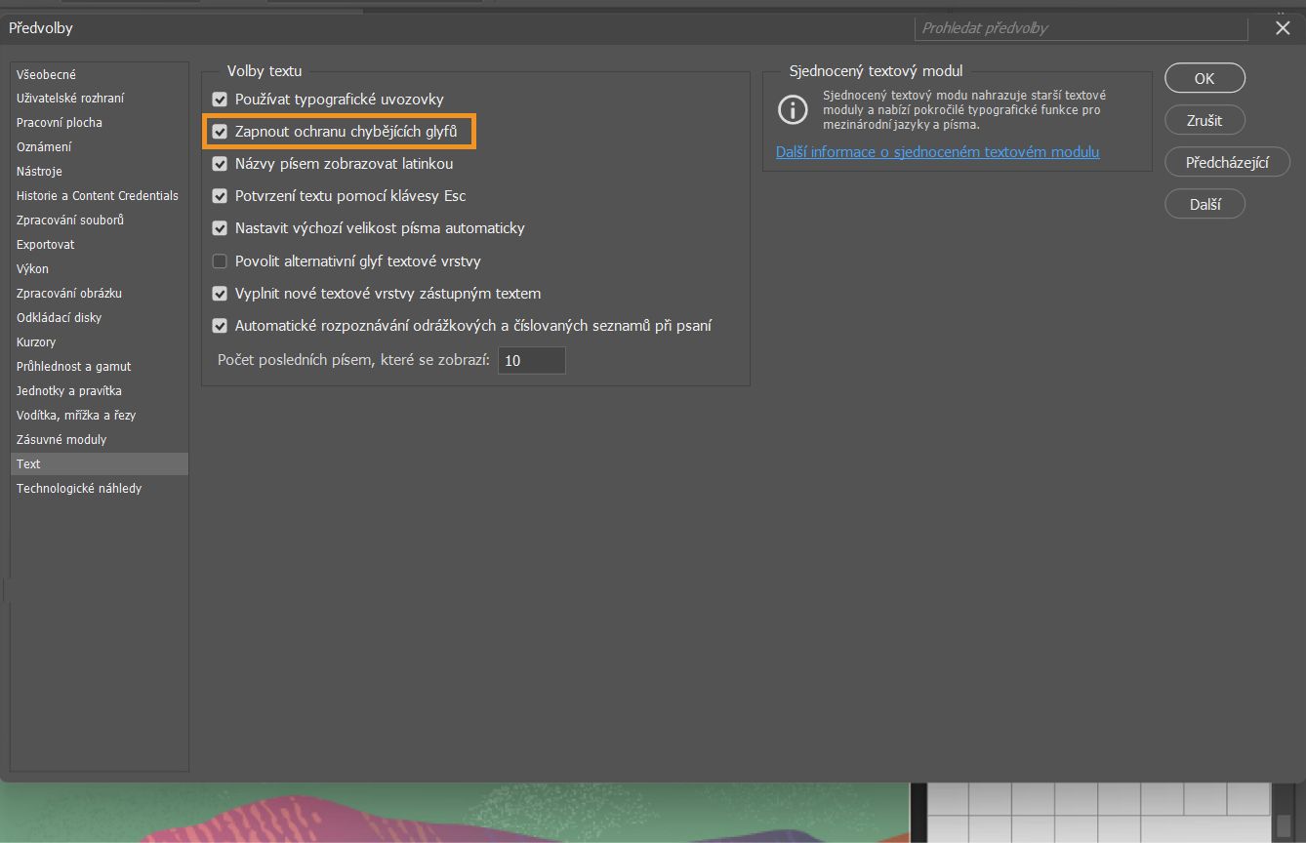
Task: Open Exportovat preferences
Action: [100, 245]
